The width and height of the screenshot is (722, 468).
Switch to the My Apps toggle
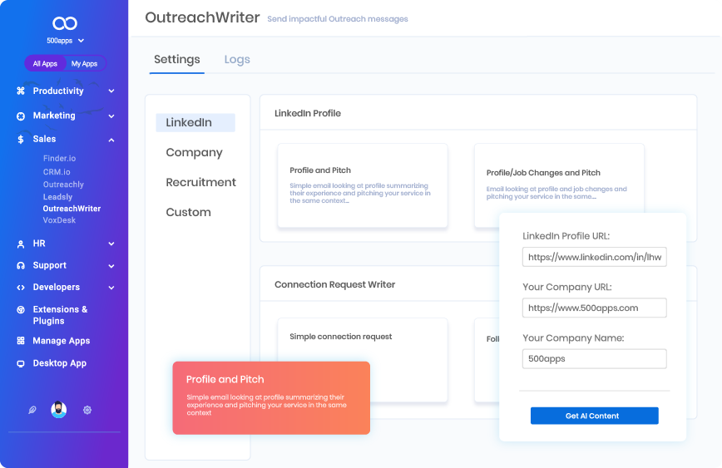[x=84, y=64]
